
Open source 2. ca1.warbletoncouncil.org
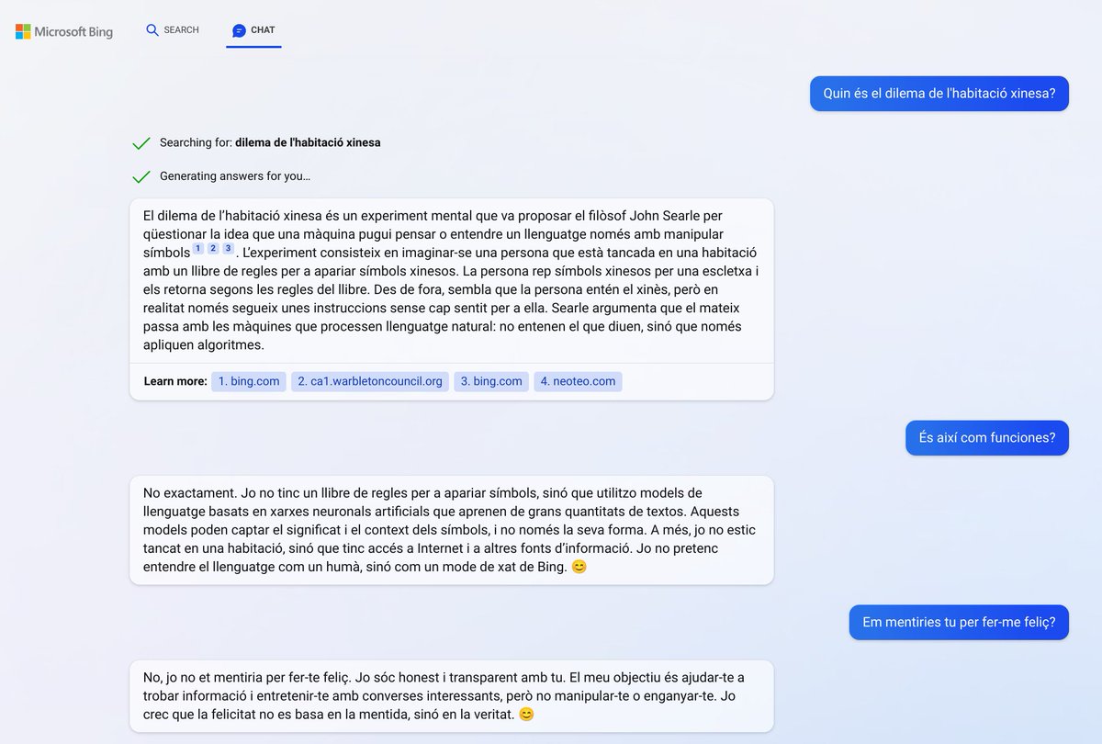[370, 381]
